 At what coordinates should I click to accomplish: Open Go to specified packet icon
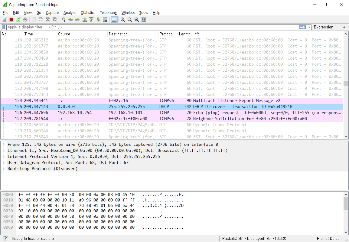[x=84, y=20]
